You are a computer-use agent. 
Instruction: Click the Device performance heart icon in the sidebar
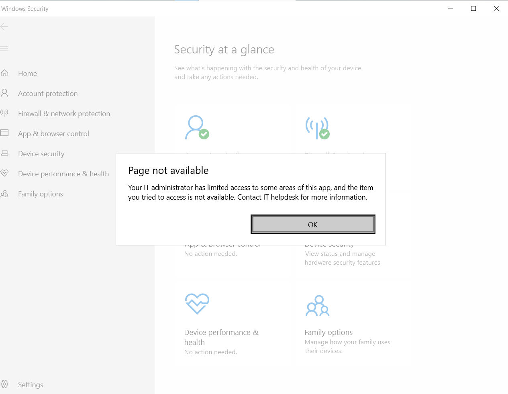point(4,173)
